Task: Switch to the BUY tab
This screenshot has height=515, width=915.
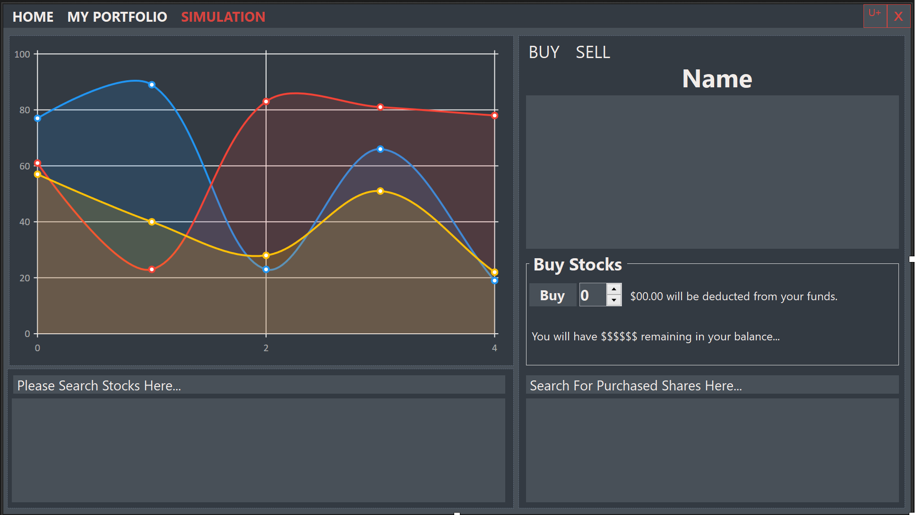Action: click(544, 52)
